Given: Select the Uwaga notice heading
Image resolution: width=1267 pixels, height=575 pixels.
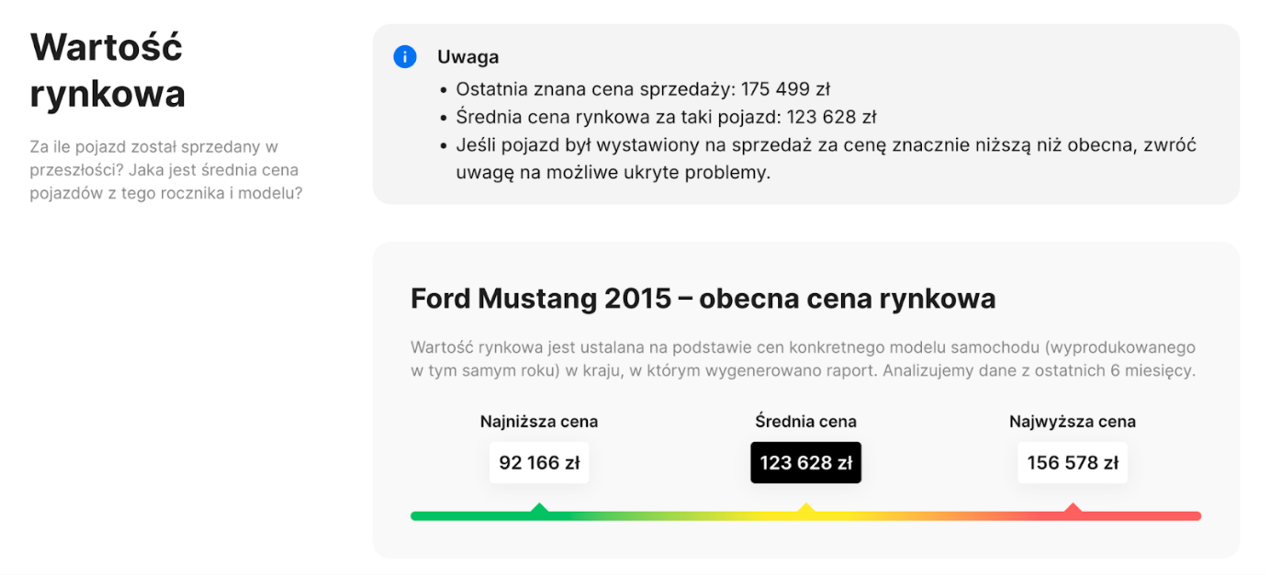Looking at the screenshot, I should click(468, 57).
